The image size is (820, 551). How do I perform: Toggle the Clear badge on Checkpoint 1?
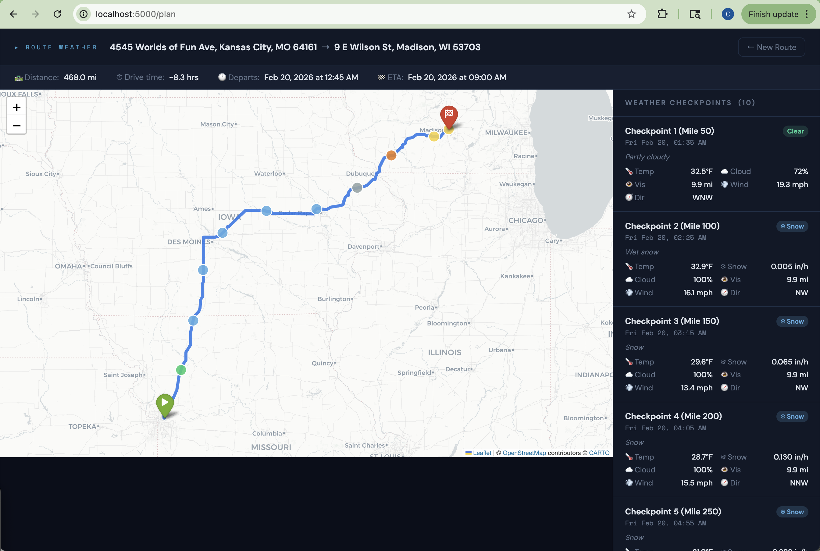(795, 131)
